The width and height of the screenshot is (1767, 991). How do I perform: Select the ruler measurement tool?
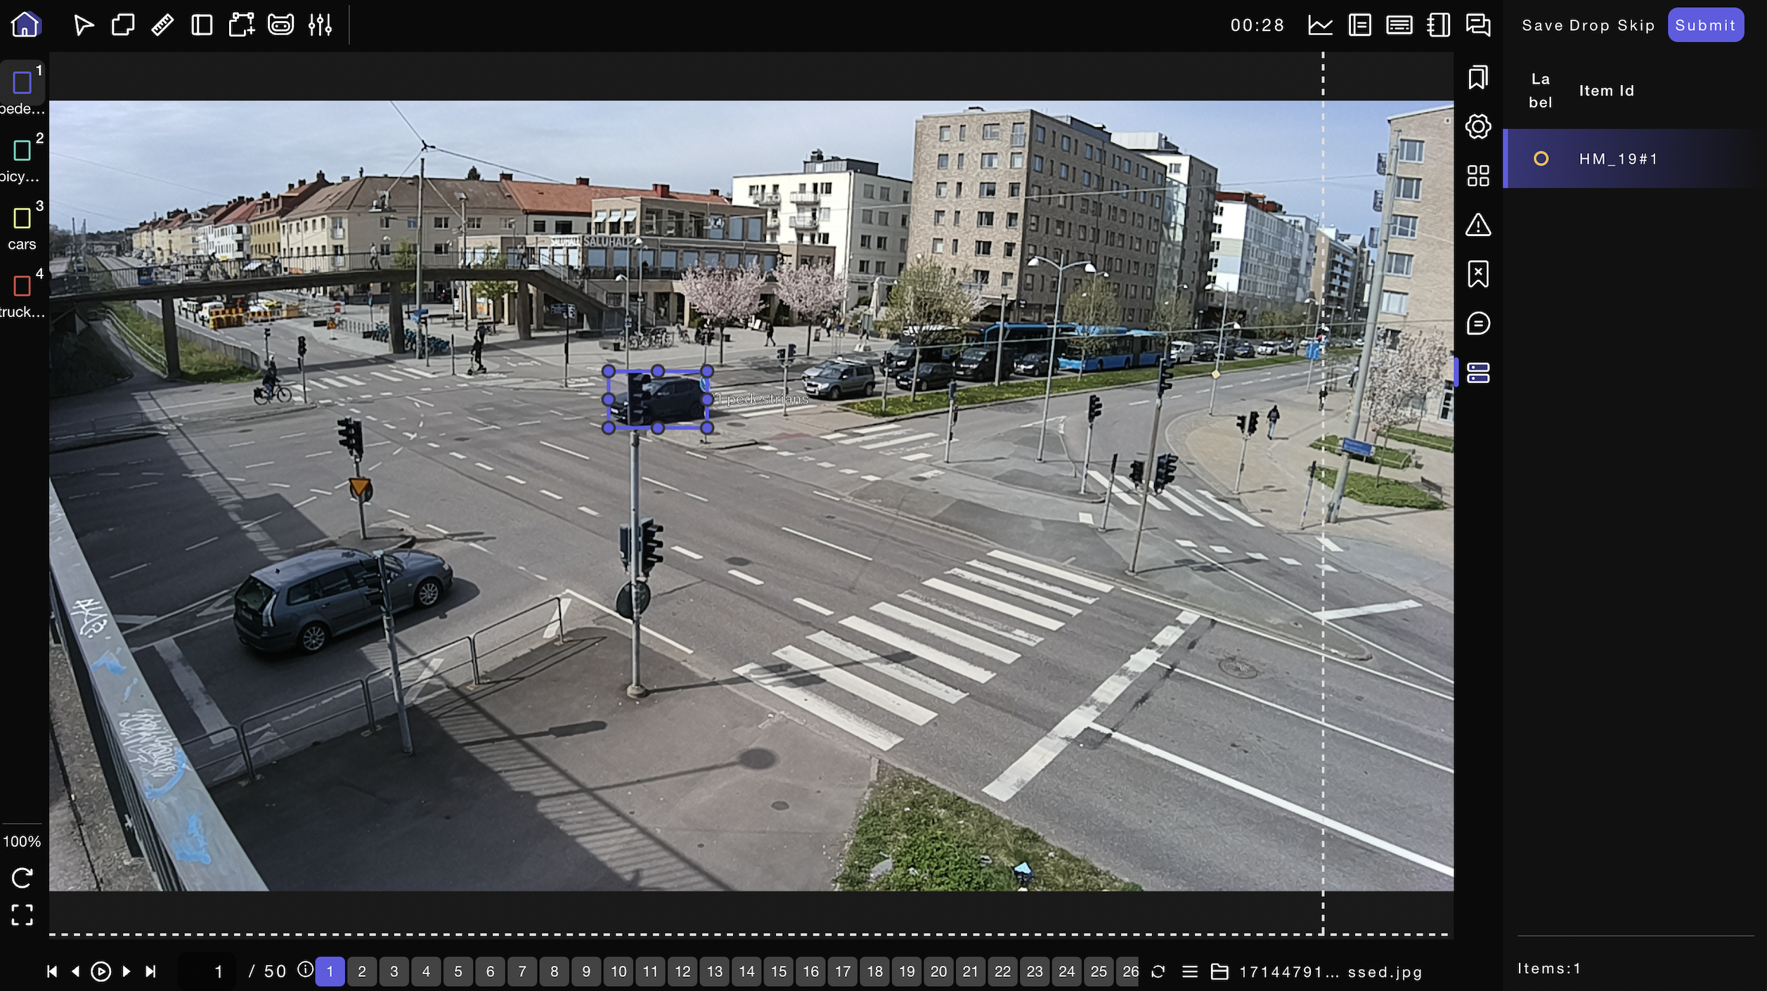pos(162,25)
